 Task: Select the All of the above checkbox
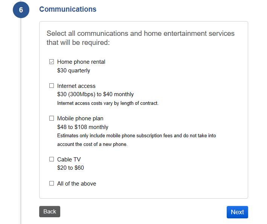coord(52,183)
